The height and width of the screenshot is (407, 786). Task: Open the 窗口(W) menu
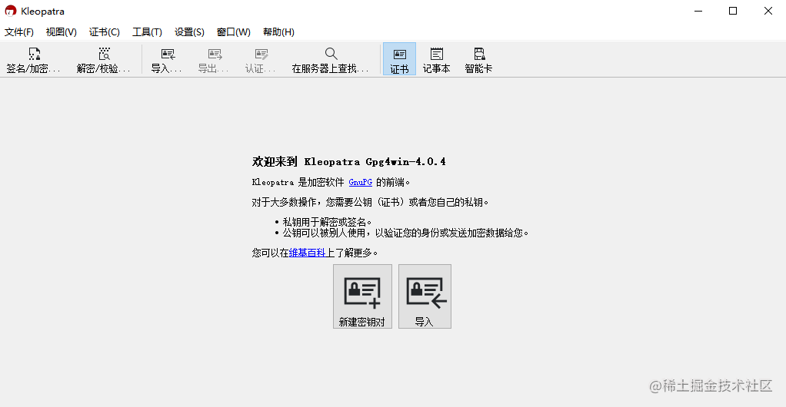pyautogui.click(x=233, y=32)
